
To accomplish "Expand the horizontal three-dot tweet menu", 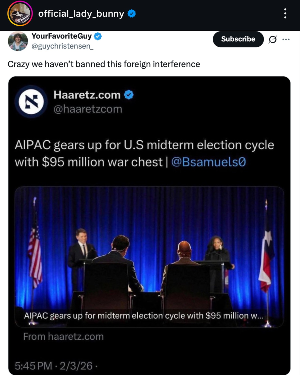I will [x=286, y=39].
